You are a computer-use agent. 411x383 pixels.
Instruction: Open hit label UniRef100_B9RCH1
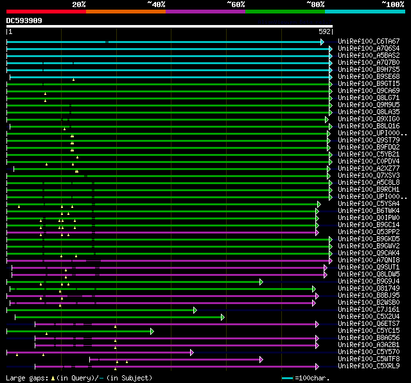coord(369,190)
